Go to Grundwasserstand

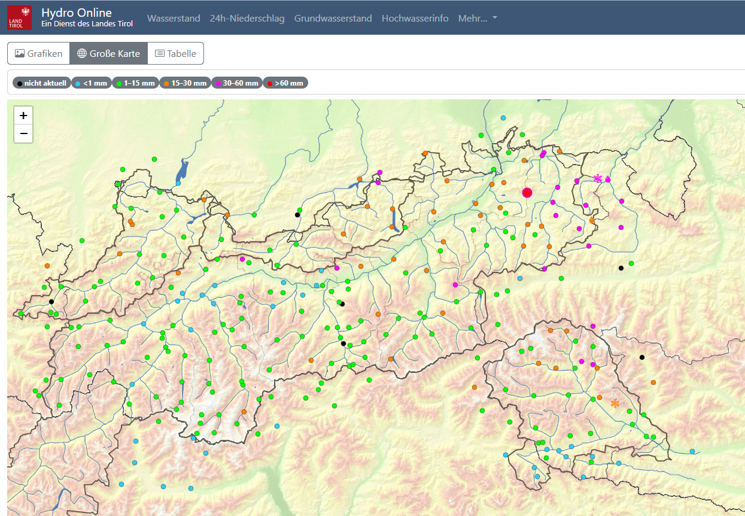(x=333, y=18)
